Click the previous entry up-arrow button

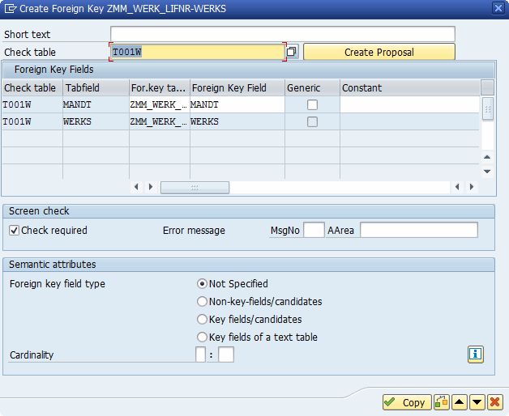(x=459, y=402)
